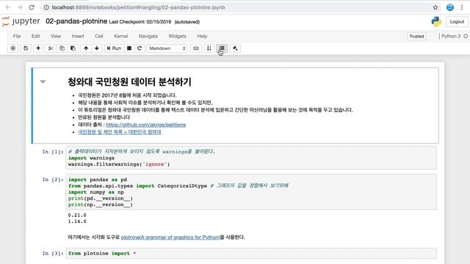Click the hammer icon in toolbar
The image size is (470, 264).
point(235,48)
